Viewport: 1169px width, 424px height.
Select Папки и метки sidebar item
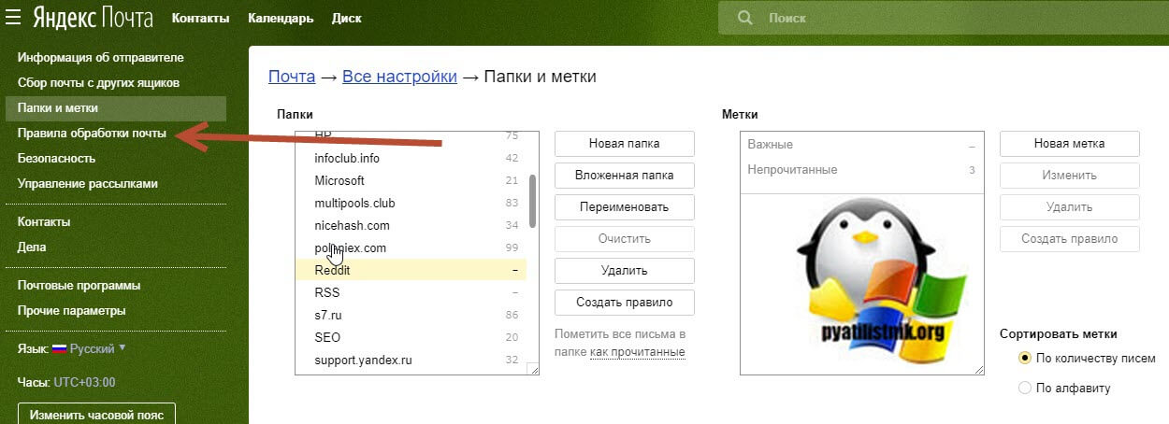115,108
